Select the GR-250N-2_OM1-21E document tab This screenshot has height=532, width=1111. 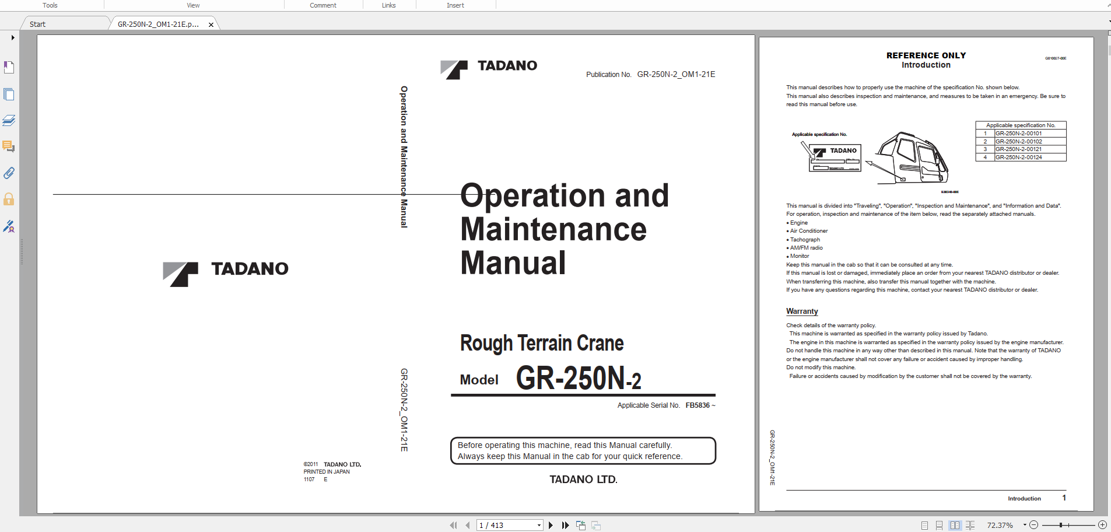pos(158,24)
